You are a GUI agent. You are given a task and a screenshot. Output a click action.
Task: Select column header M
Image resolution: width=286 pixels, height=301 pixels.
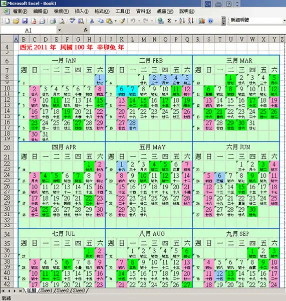pyautogui.click(x=144, y=39)
